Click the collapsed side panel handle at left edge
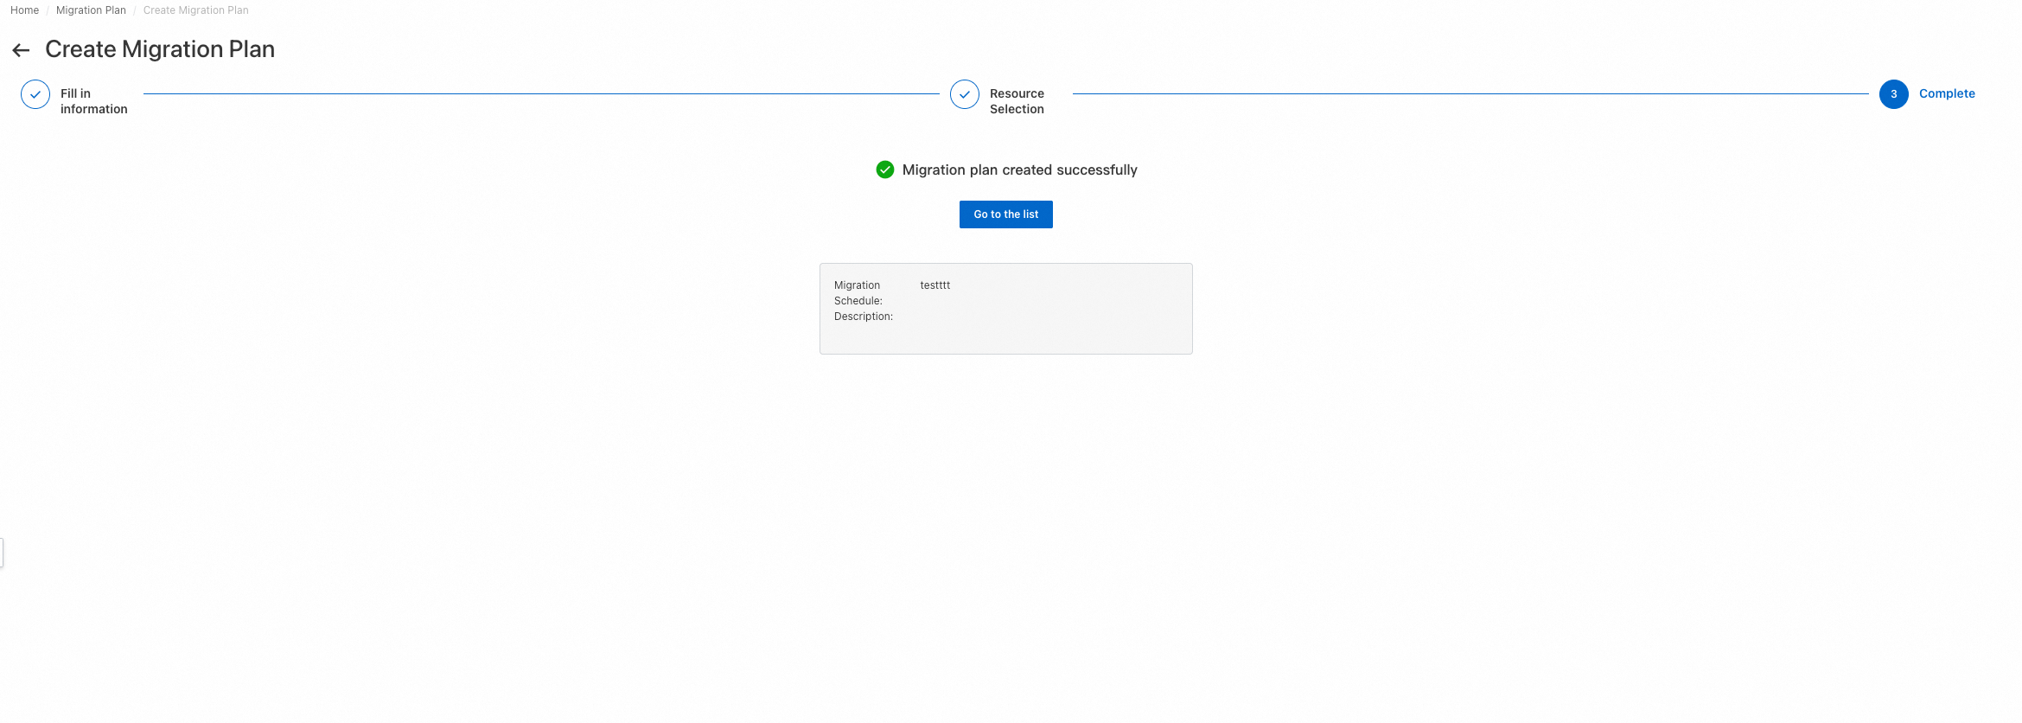This screenshot has width=2022, height=723. 2,553
